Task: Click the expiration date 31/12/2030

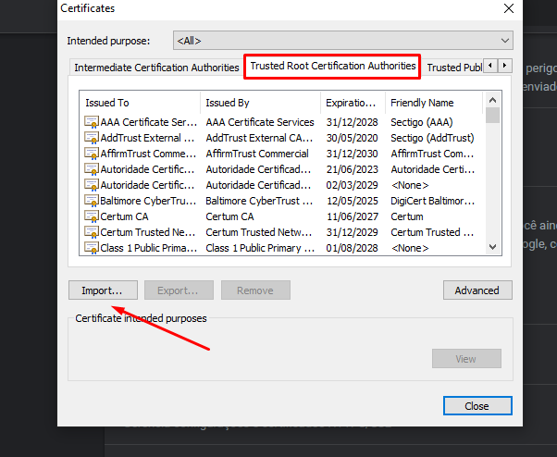Action: tap(352, 154)
